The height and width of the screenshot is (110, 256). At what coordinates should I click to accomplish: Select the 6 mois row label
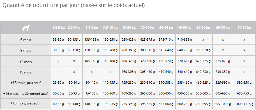pyautogui.click(x=26, y=40)
